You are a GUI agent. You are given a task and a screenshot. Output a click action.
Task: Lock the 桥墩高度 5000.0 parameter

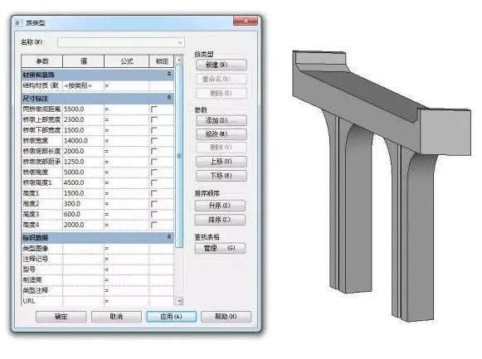point(154,172)
